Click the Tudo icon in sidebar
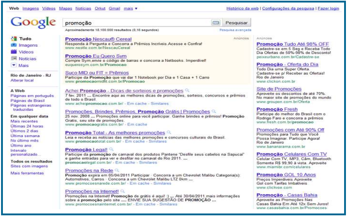Screen dimensions: 347x216 pos(14,38)
